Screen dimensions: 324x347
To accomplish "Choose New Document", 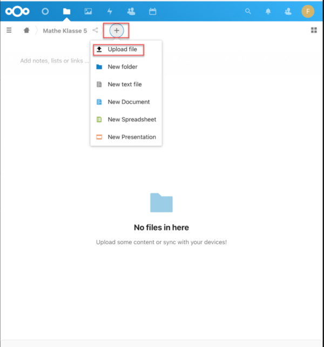I will point(126,102).
